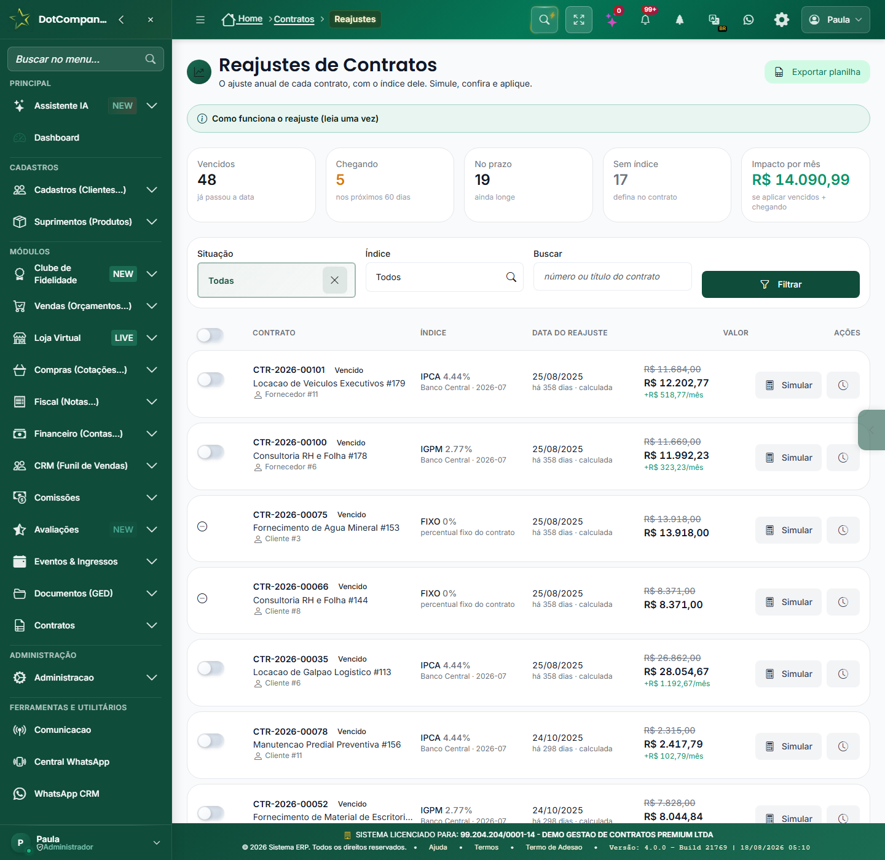Collapse sidebar with the left chevron
885x860 pixels.
pyautogui.click(x=121, y=20)
